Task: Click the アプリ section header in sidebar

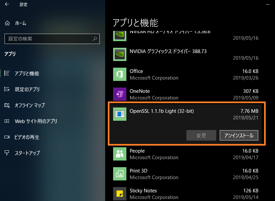Action: (10, 54)
